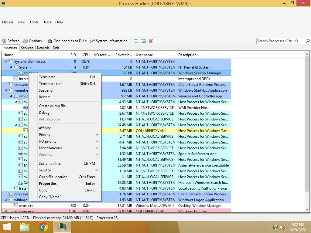Collapse the System process tree node
The height and width of the screenshot is (233, 311).
pos(11,67)
